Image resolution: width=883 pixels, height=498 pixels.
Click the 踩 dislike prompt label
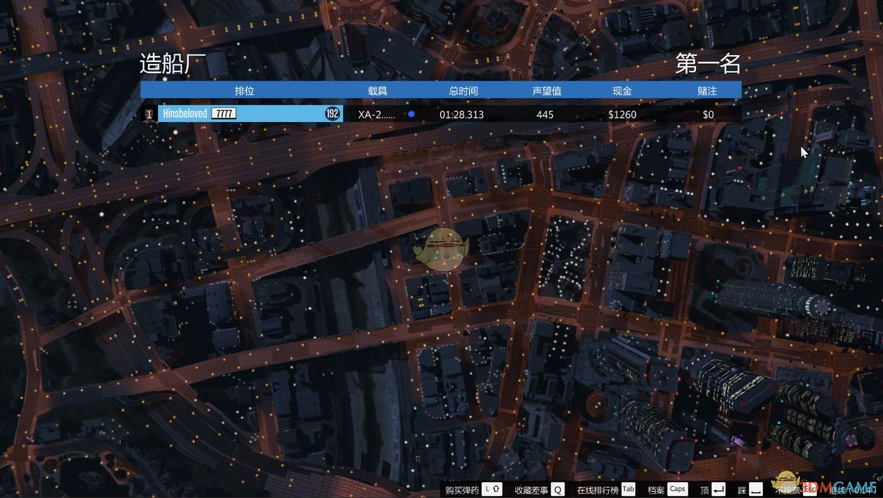click(x=742, y=490)
